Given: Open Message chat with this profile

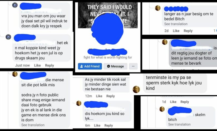Looking at the screenshot, I should [115, 66].
